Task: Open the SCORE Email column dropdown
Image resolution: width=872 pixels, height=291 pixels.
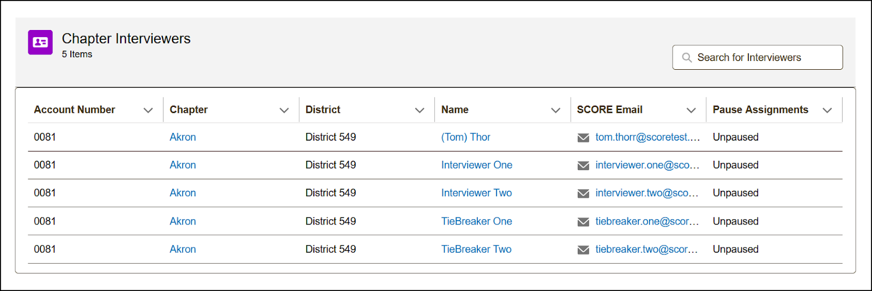Action: tap(691, 110)
